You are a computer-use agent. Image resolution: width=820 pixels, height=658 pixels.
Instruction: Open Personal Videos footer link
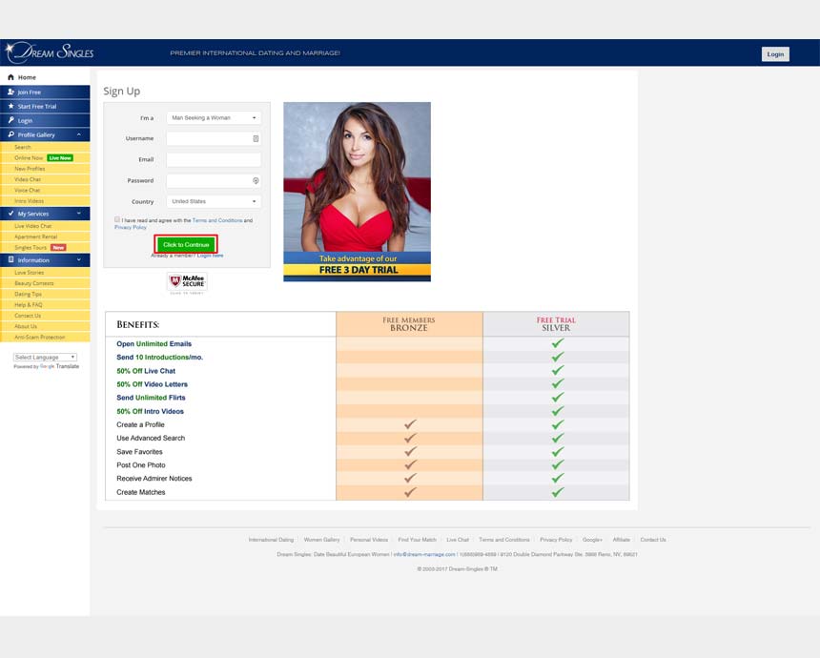[x=369, y=539]
